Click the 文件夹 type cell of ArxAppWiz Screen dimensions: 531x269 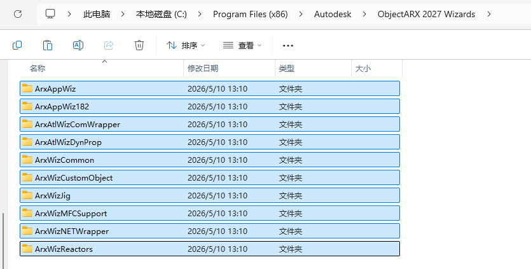(x=290, y=89)
